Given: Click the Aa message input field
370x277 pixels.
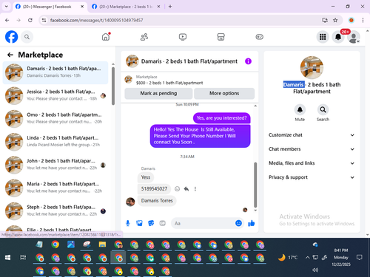Looking at the screenshot, I should coord(203,223).
